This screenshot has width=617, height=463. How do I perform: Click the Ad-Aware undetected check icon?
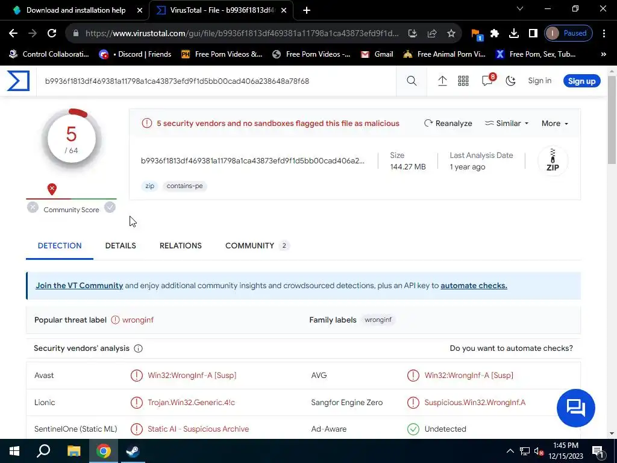pyautogui.click(x=413, y=429)
